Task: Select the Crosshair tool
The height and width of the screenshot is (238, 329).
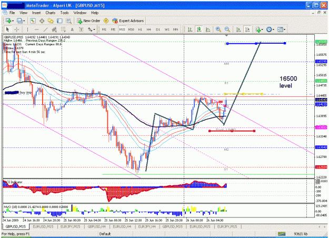Action: point(17,29)
